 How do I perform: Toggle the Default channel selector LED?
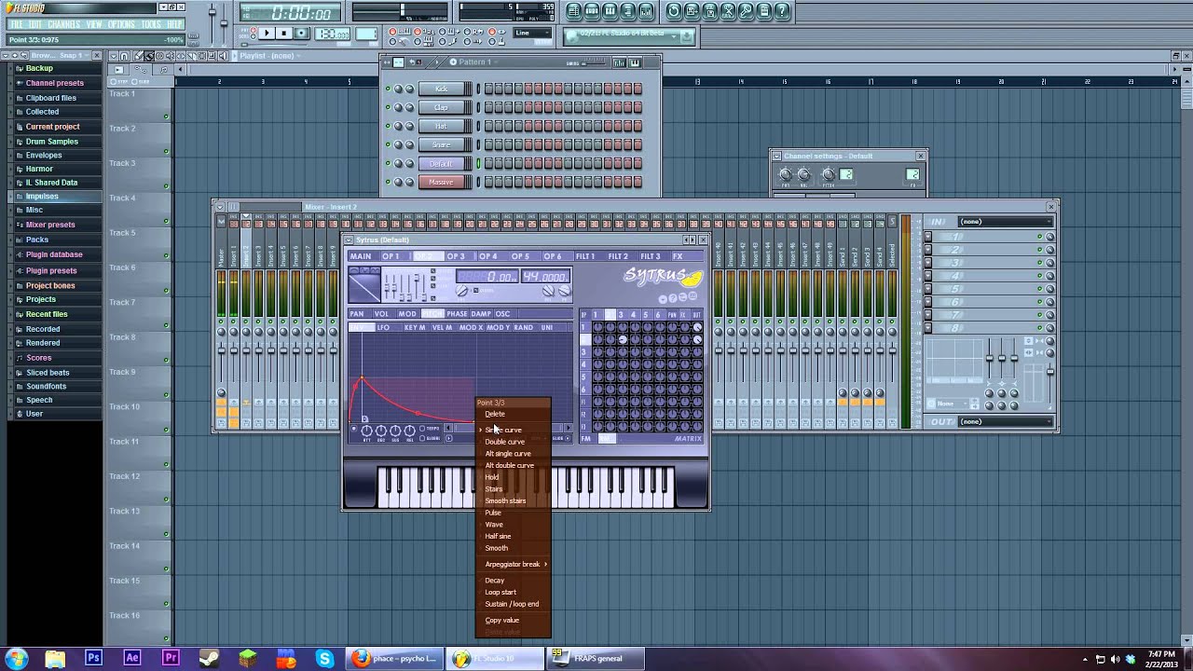[x=479, y=163]
